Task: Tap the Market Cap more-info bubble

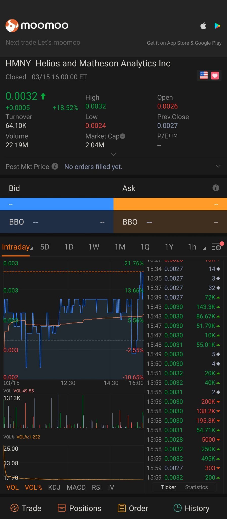Action: click(x=123, y=136)
